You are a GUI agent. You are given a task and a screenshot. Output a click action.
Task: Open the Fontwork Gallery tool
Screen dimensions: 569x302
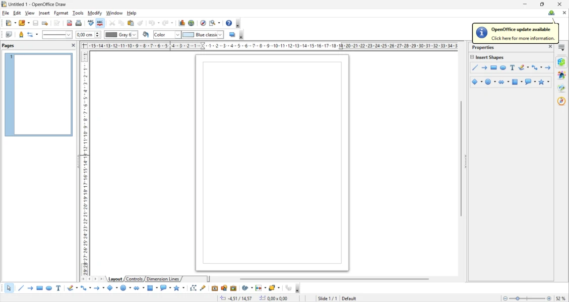[x=215, y=288]
